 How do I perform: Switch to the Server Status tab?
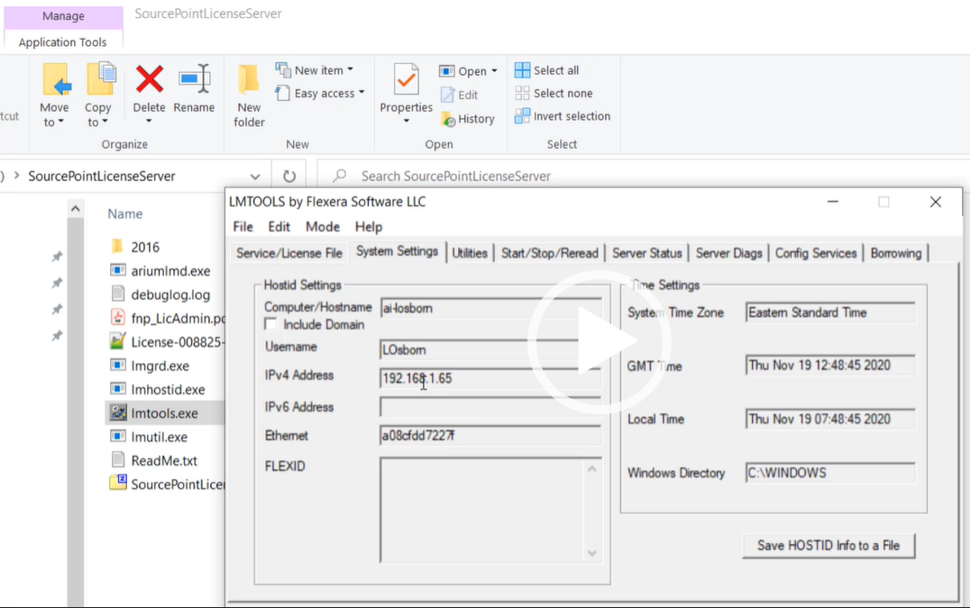point(647,253)
